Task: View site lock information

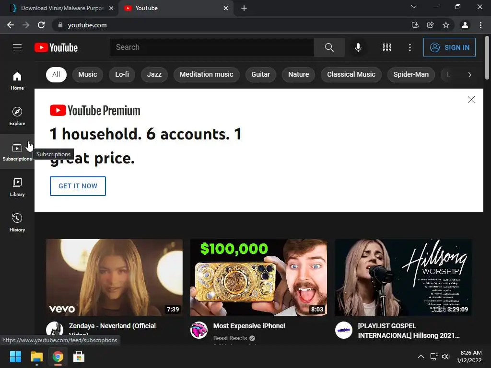Action: click(x=60, y=25)
